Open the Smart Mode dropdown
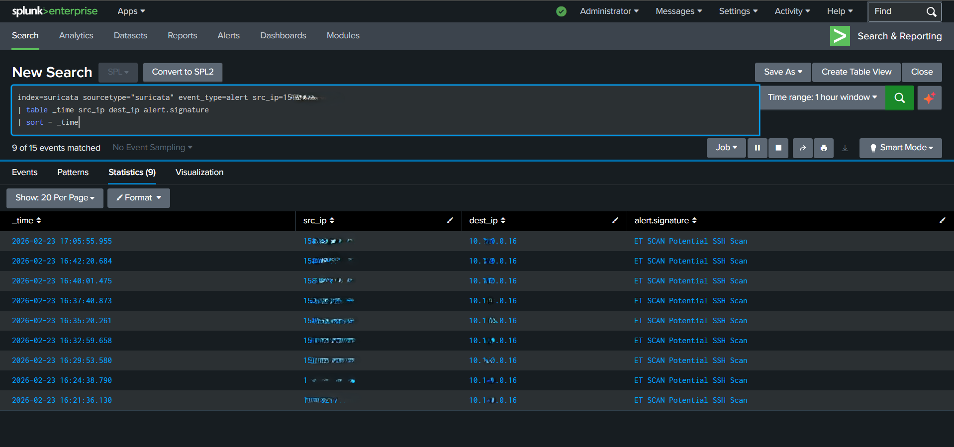The image size is (954, 447). pos(900,148)
